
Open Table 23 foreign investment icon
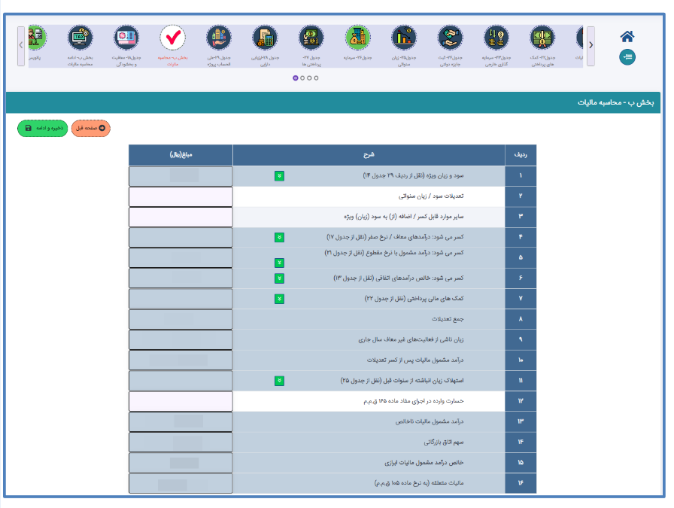496,38
